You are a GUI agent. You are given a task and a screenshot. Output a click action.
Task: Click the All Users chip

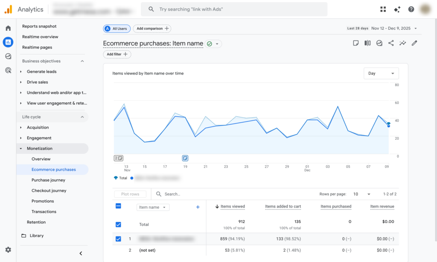[117, 29]
